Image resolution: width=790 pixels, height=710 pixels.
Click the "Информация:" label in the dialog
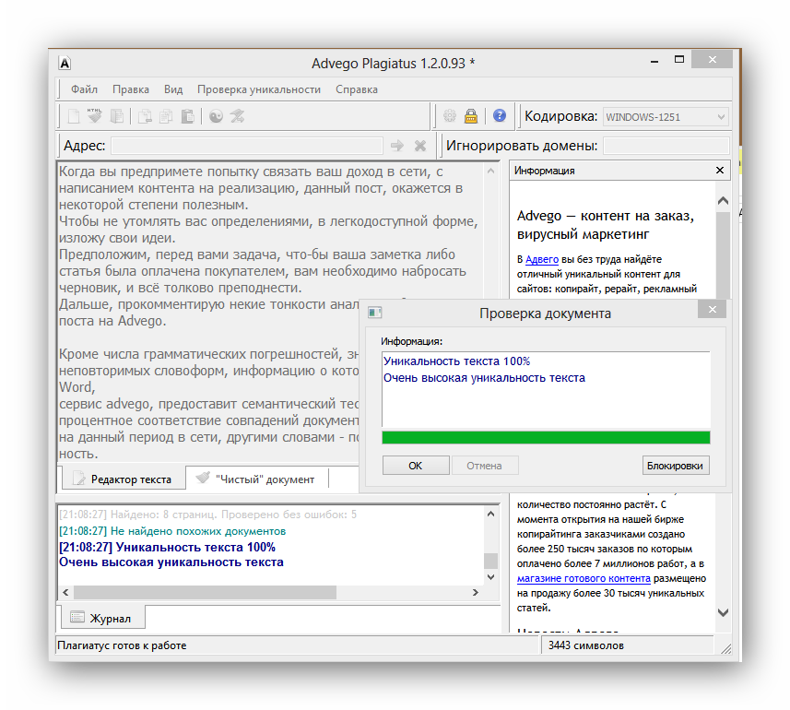click(412, 341)
